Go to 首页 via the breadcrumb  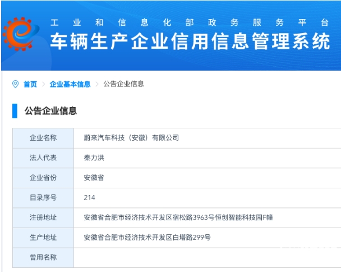(x=30, y=84)
